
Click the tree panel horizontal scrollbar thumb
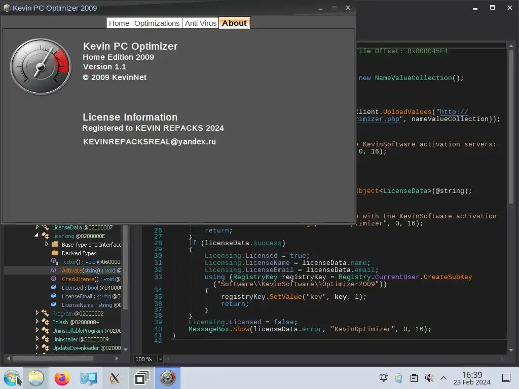click(x=53, y=358)
